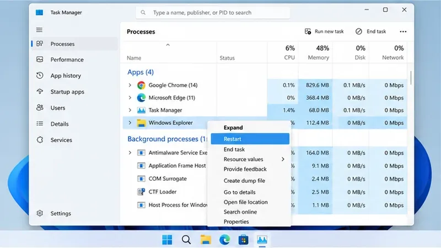Click the sort arrow above the Name column

168,45
